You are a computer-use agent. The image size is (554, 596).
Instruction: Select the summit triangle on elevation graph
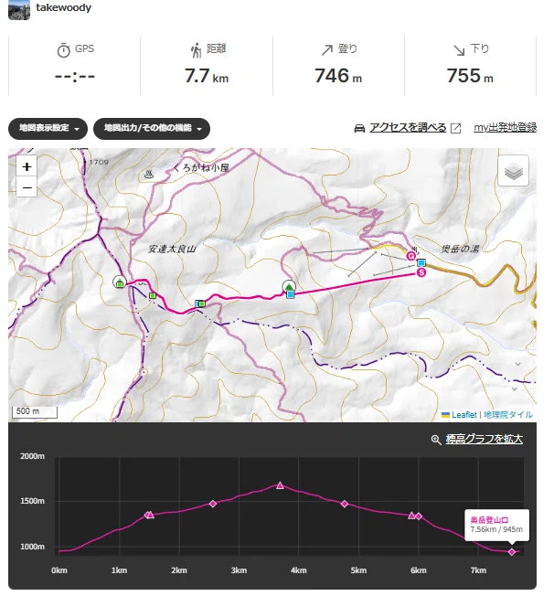coord(280,485)
